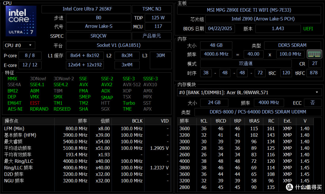Image resolution: width=325 pixels, height=194 pixels.
Task: Click the P-core count 8 / 8
Action: click(30, 56)
